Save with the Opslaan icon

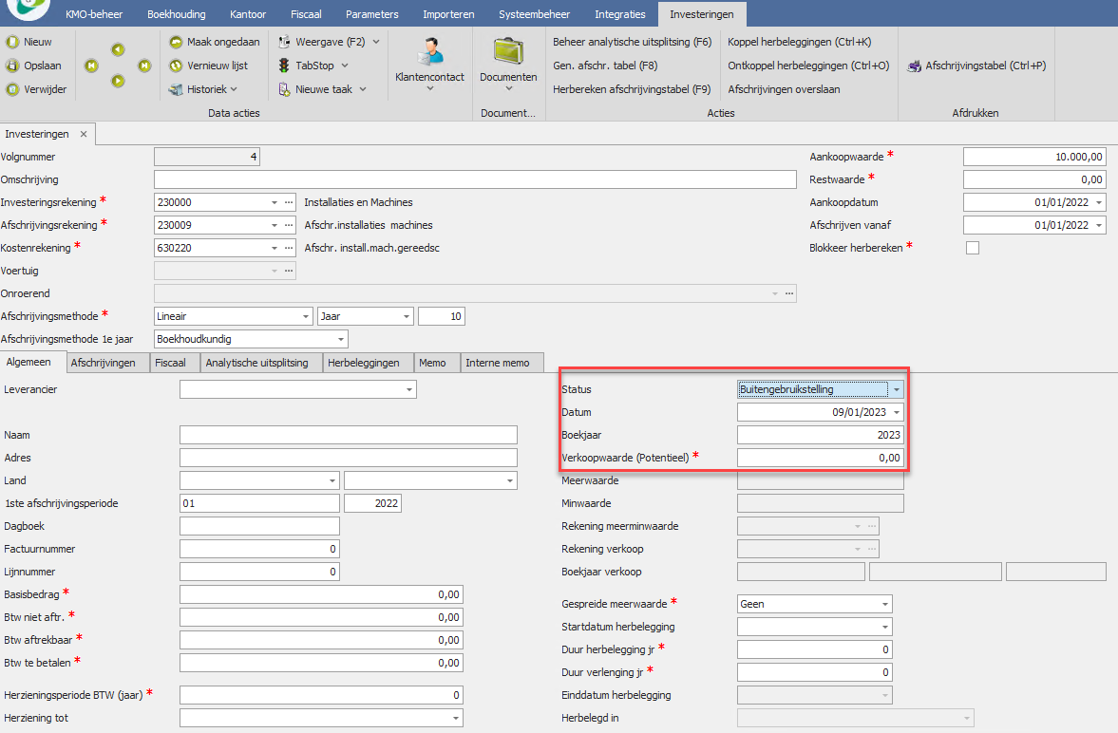pyautogui.click(x=12, y=66)
